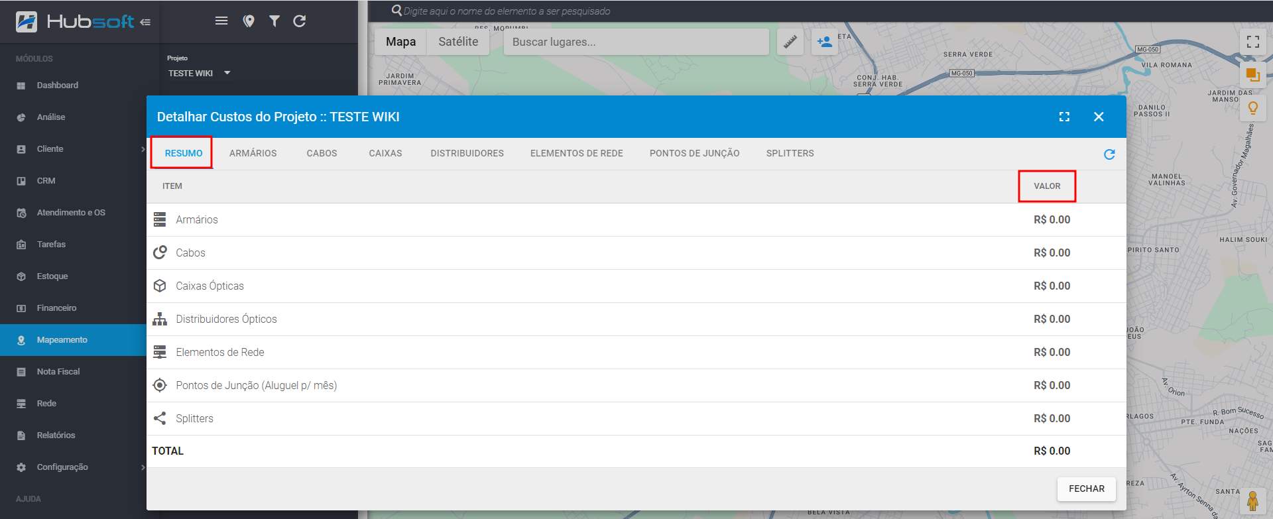This screenshot has height=519, width=1273.
Task: Open the Projeto TESTE WIKI dropdown
Action: click(199, 73)
